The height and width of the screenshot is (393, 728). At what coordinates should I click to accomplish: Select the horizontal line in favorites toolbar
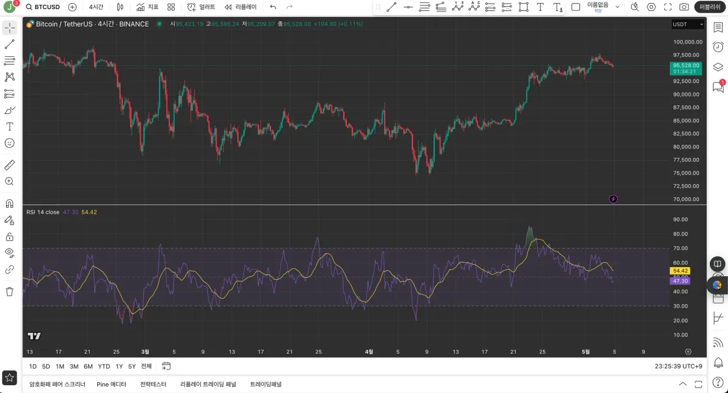pyautogui.click(x=408, y=7)
